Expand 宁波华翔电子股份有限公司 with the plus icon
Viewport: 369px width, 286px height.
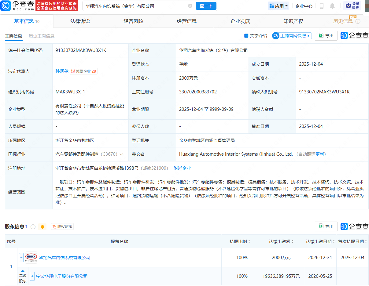pyautogui.click(x=32, y=276)
